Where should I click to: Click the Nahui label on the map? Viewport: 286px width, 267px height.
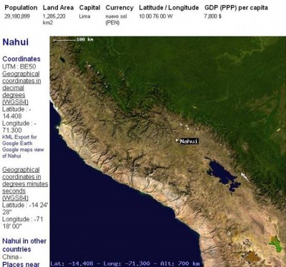189,141
